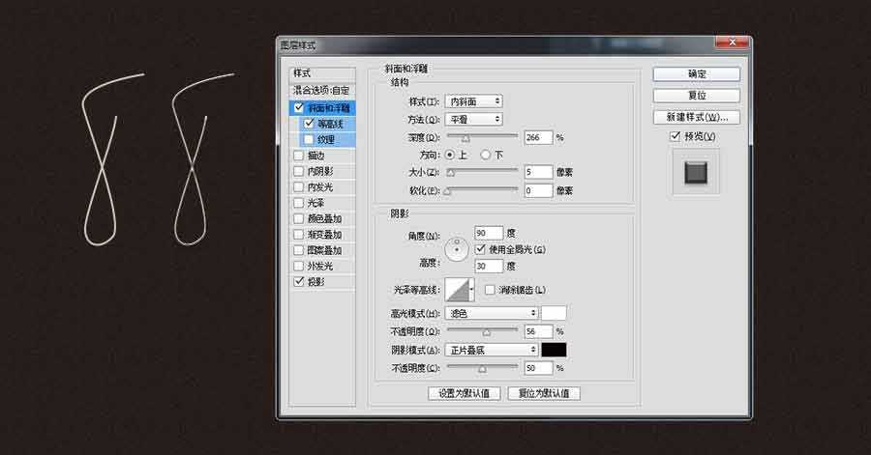Screen dimensions: 871x455
Task: Open the 方法 dropdown showing 平滑
Action: (x=473, y=119)
